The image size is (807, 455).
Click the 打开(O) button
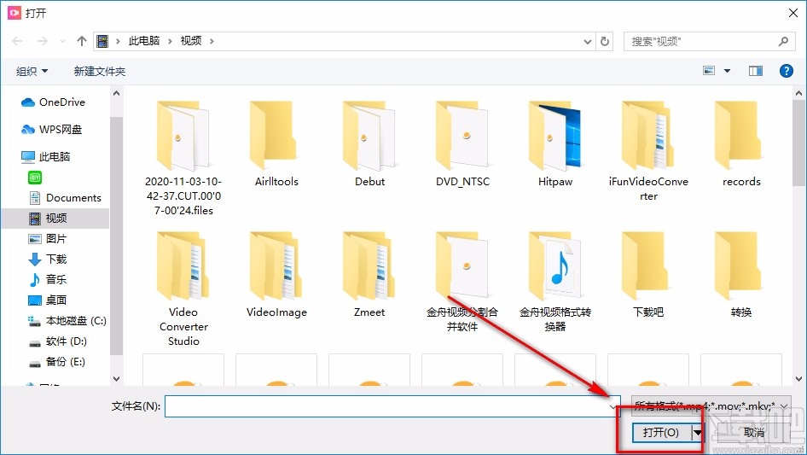(x=661, y=432)
